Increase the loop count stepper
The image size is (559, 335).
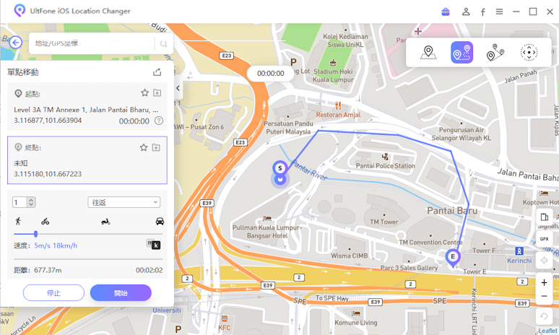31,200
